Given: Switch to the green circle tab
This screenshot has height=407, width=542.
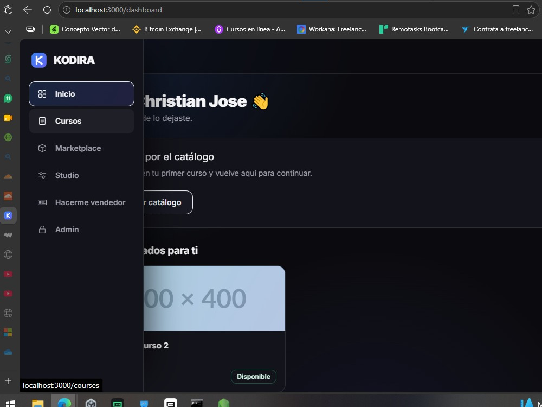Looking at the screenshot, I should 8,137.
